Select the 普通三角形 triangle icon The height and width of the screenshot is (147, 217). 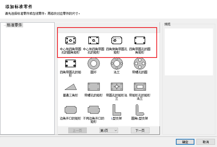coord(71,87)
